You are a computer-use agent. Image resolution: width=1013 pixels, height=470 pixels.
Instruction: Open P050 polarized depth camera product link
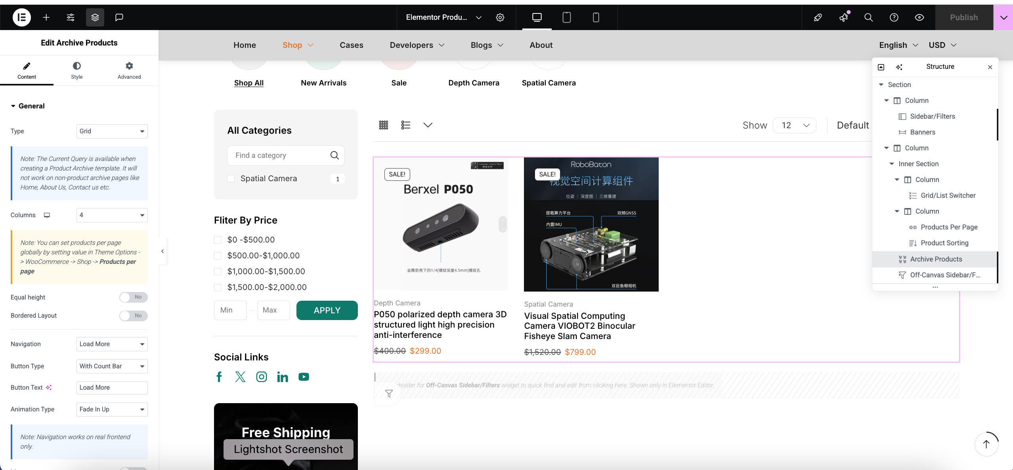(x=440, y=325)
